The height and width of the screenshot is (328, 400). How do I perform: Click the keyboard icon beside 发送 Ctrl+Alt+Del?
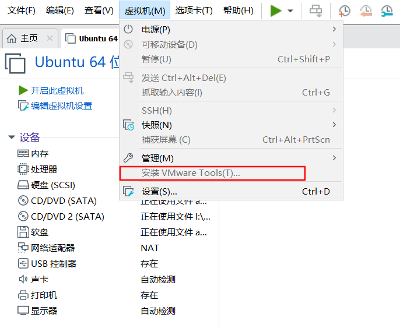[x=128, y=77]
